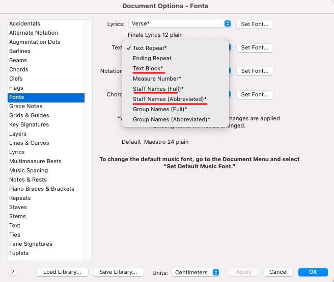Select Time Signatures in sidebar list
This screenshot has width=334, height=282.
coord(31,244)
